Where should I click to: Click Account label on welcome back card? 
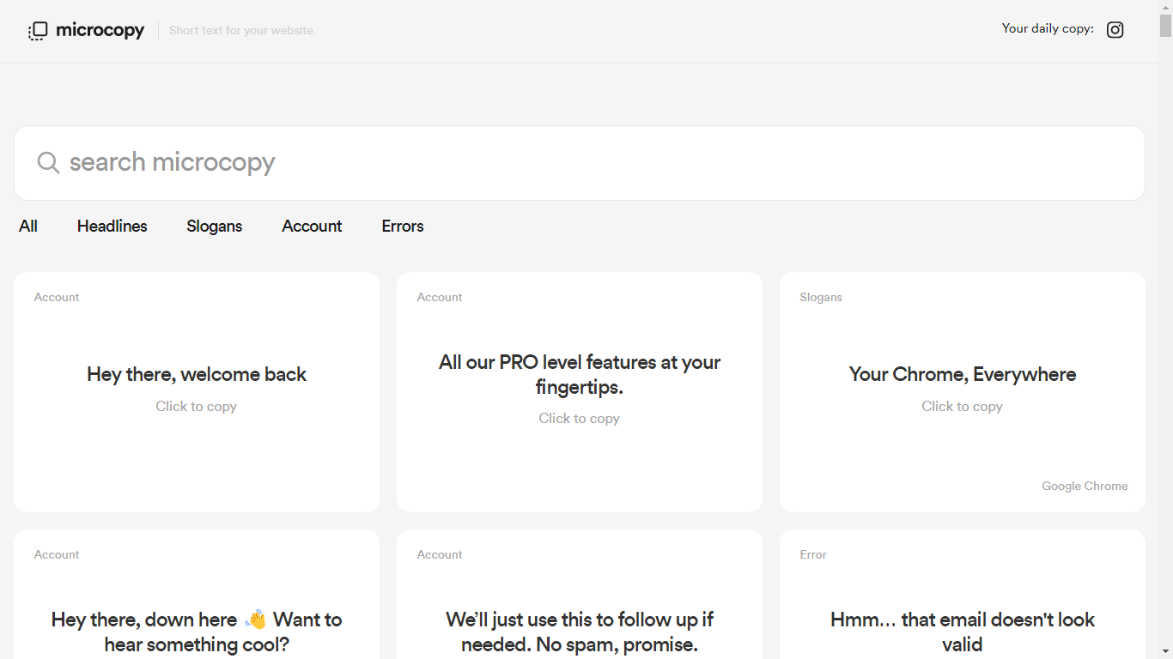pyautogui.click(x=57, y=297)
